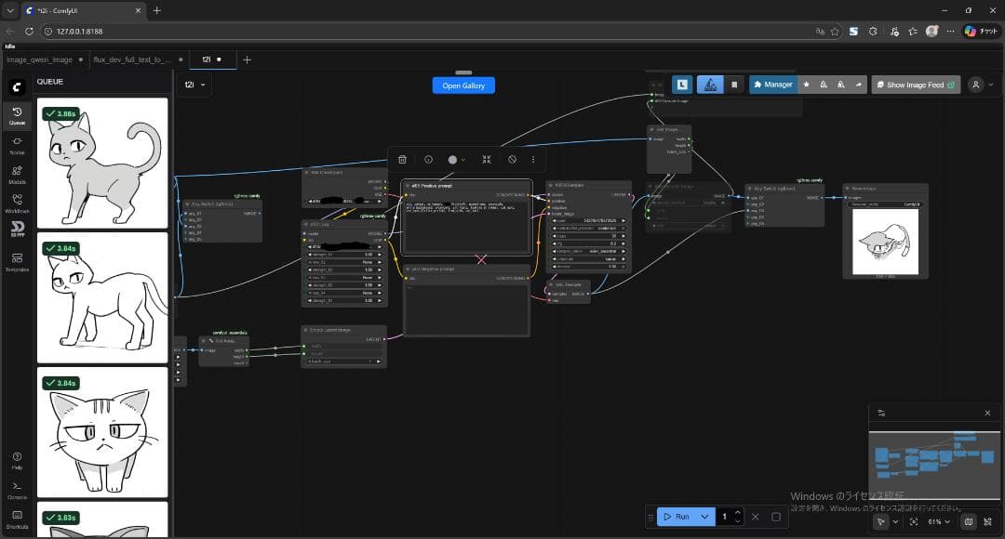Screen dimensions: 1005x539
Task: Open the Console panel
Action: (17, 489)
